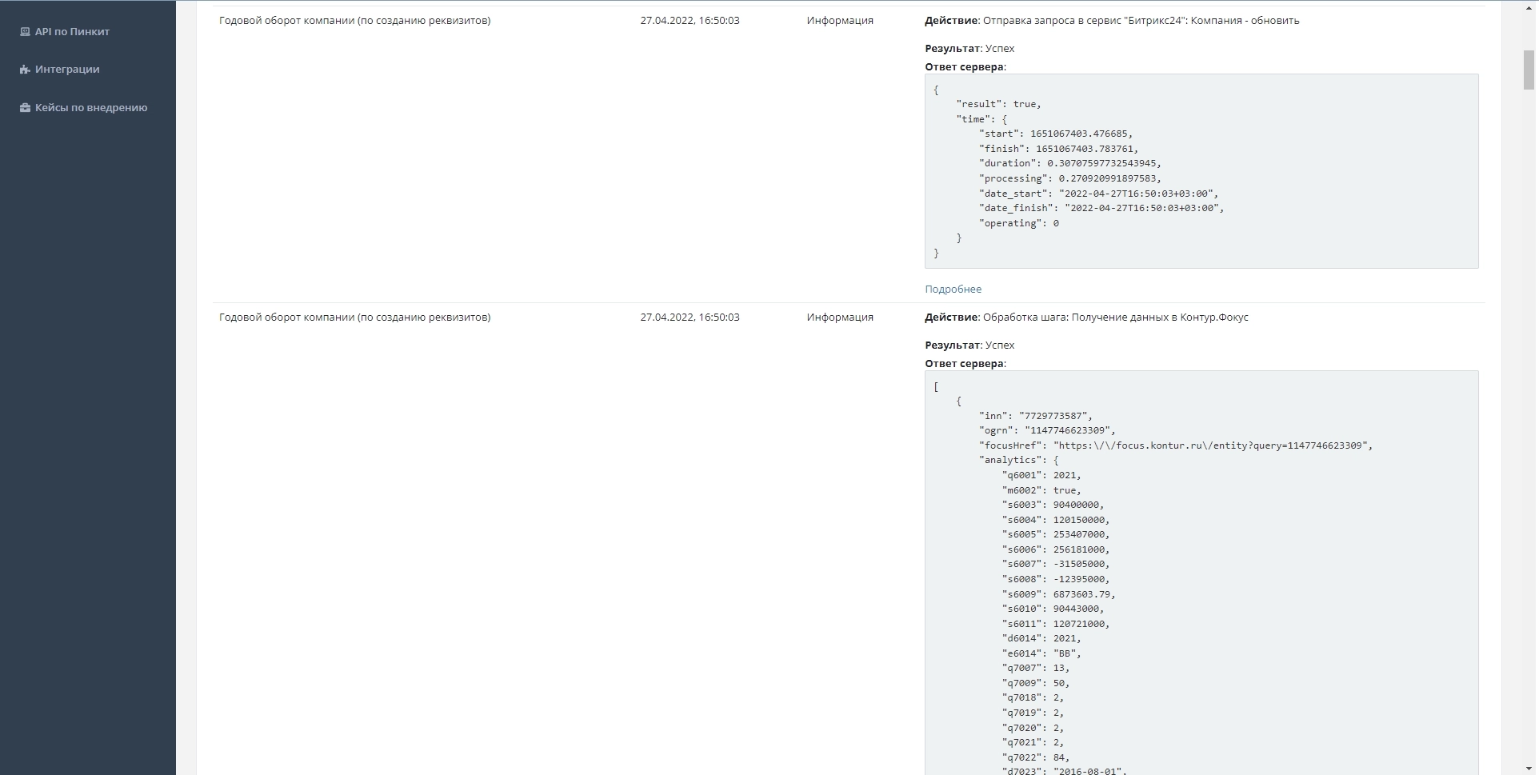The width and height of the screenshot is (1539, 775).
Task: Grab the vertical scrollbar thumb
Action: click(x=1528, y=70)
